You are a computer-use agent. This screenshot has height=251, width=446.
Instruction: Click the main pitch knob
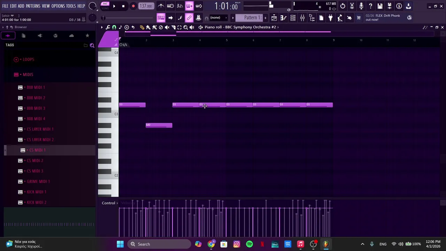click(x=92, y=17)
